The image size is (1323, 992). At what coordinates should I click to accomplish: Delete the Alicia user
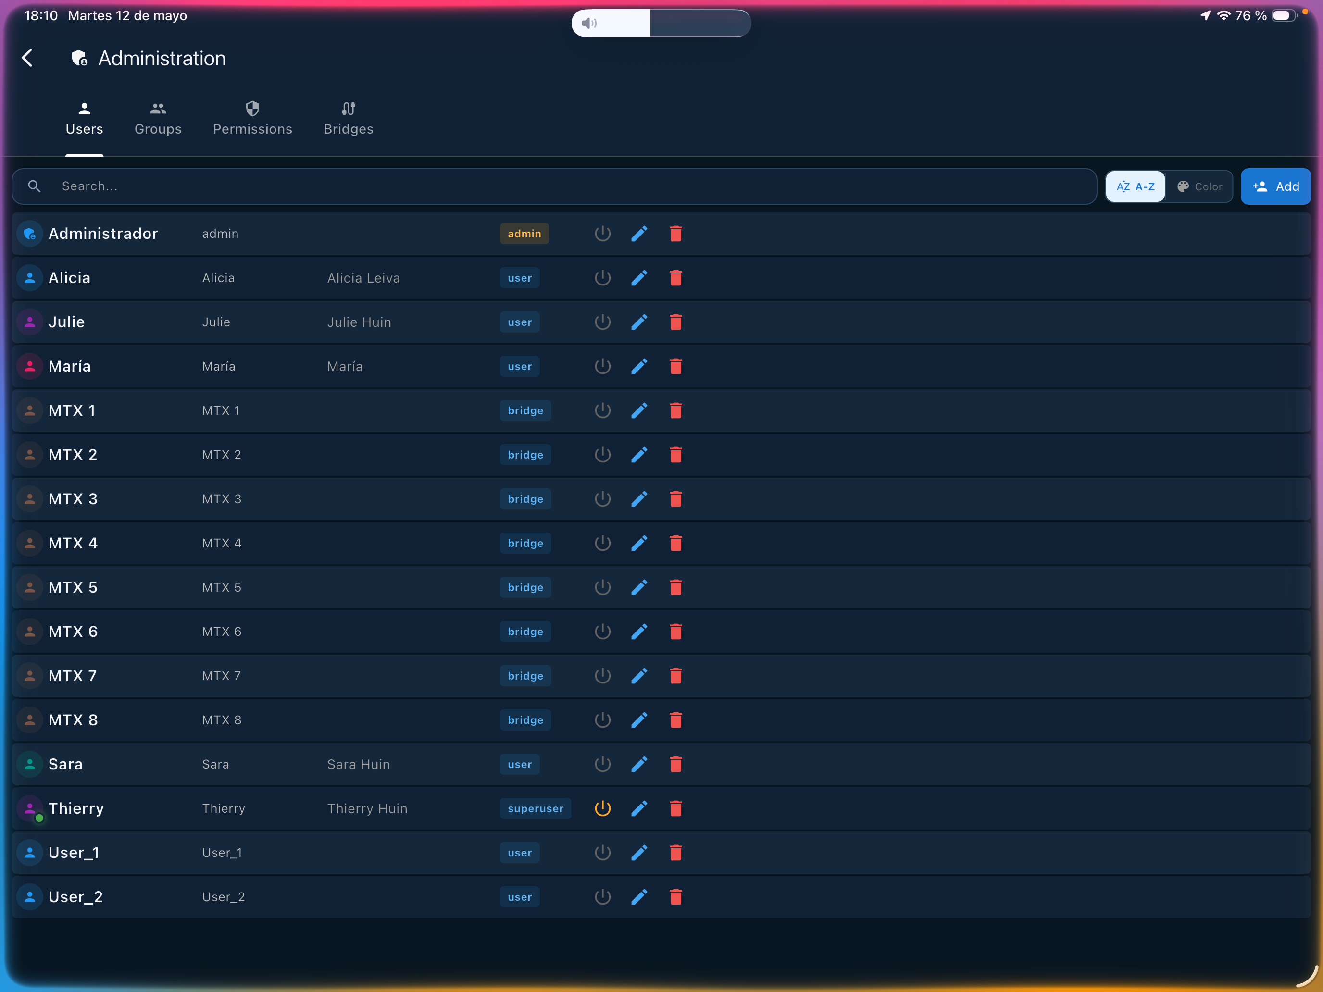point(676,278)
